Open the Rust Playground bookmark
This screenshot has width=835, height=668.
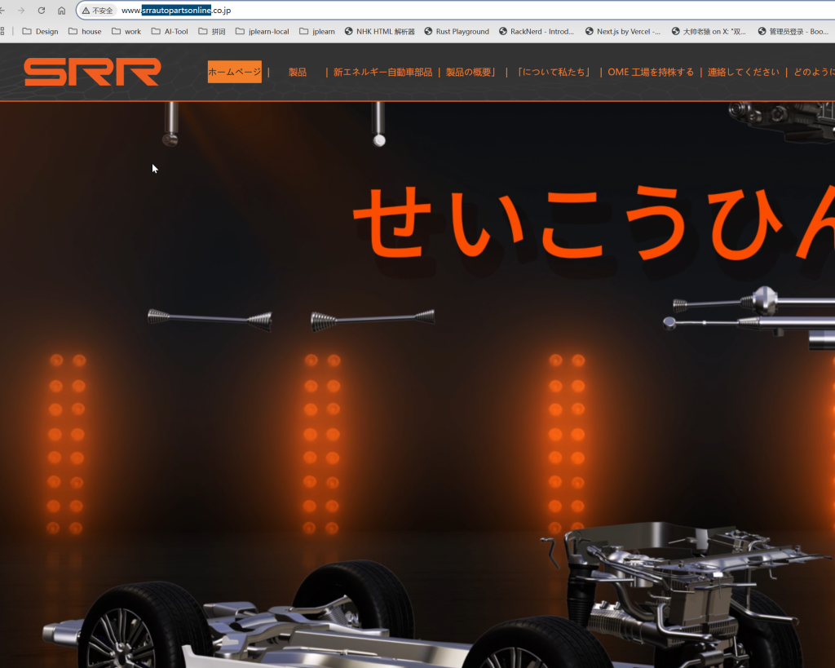457,32
